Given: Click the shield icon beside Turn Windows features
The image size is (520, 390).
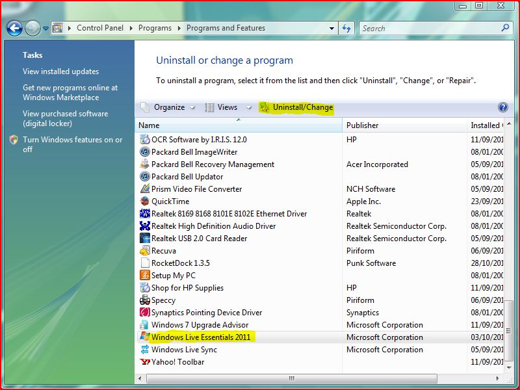Looking at the screenshot, I should 14,140.
